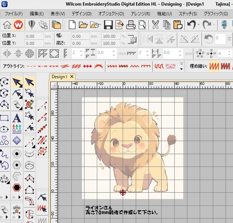Viewport: 233px width, 223px height.
Task: Select the motif run diamonds outline
Action: [x=87, y=66]
